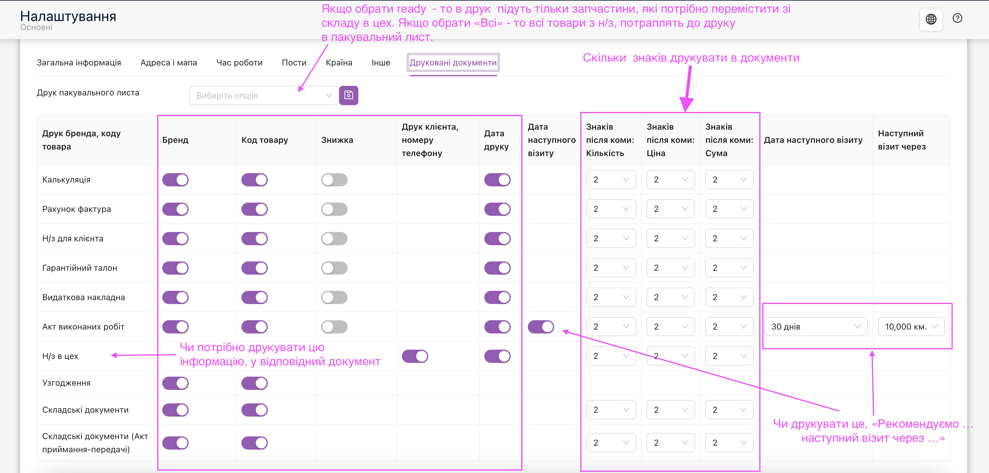This screenshot has width=989, height=473.
Task: Toggle Дата наступного візиту for Акт виконаних робіт
Action: (x=541, y=327)
